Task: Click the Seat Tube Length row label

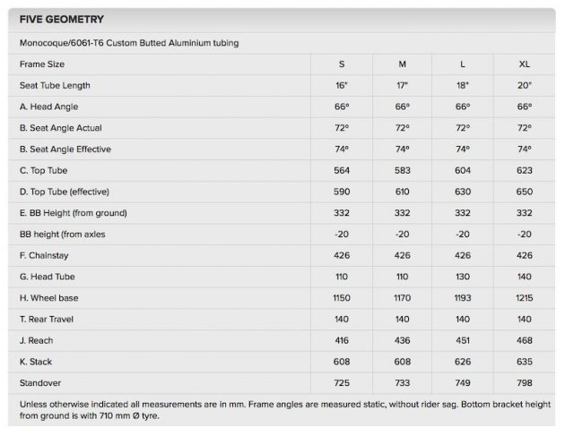Action: pos(55,86)
